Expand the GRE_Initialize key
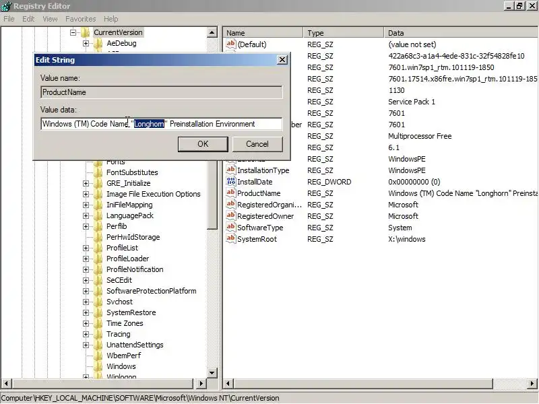The image size is (539, 404). tap(86, 183)
